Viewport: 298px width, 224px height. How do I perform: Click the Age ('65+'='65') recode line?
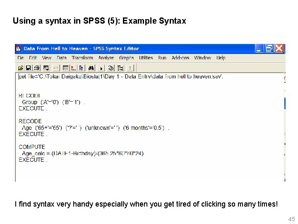96,128
